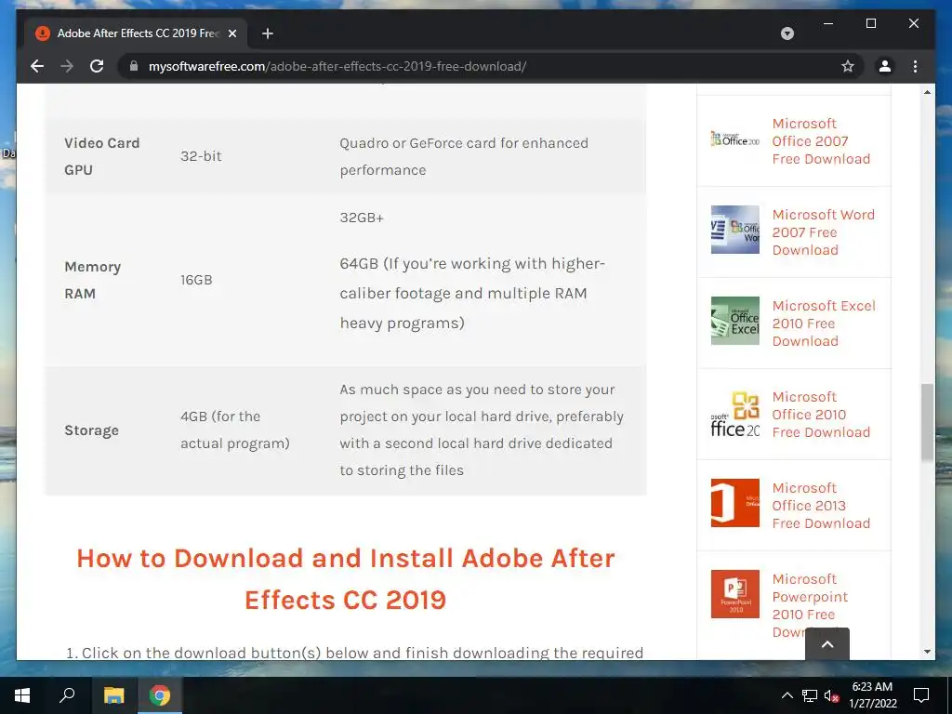This screenshot has height=714, width=952.
Task: Open the tab search dropdown arrow
Action: click(x=787, y=33)
